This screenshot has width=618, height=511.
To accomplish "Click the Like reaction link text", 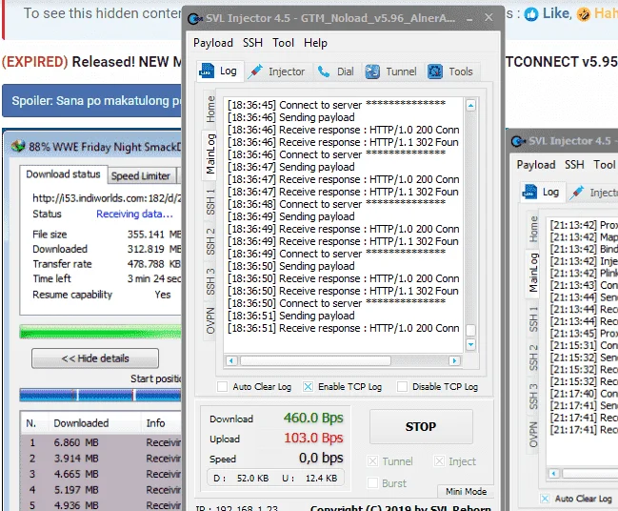I will pyautogui.click(x=556, y=13).
